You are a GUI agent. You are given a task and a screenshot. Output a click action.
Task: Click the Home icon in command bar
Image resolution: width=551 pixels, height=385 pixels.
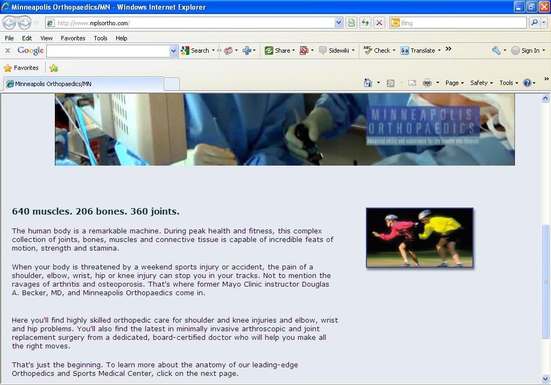[x=368, y=83]
